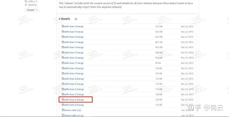Screen dimensions: 229x117
Task: Download sshfs-fuse-1.2.tar.gz
Action: [x=73, y=37]
